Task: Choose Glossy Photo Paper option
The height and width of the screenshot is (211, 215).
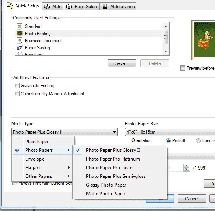Action: pyautogui.click(x=120, y=185)
